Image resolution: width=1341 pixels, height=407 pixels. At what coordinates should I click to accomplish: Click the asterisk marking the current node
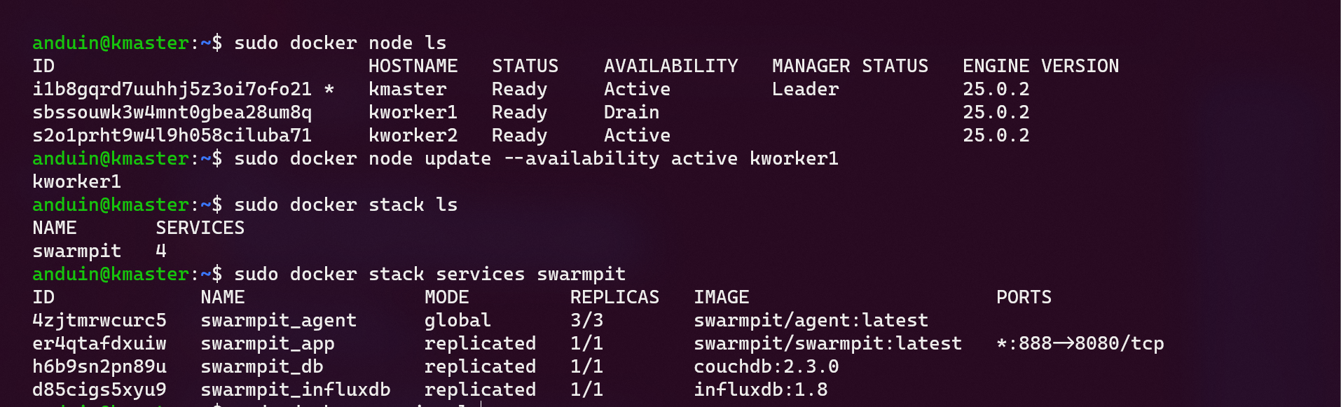click(329, 89)
